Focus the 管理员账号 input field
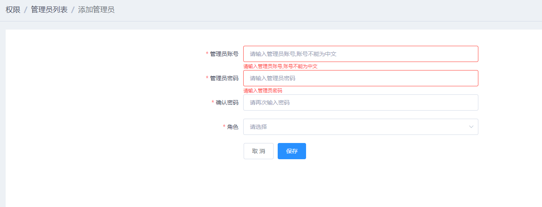542x207 pixels. pos(360,54)
